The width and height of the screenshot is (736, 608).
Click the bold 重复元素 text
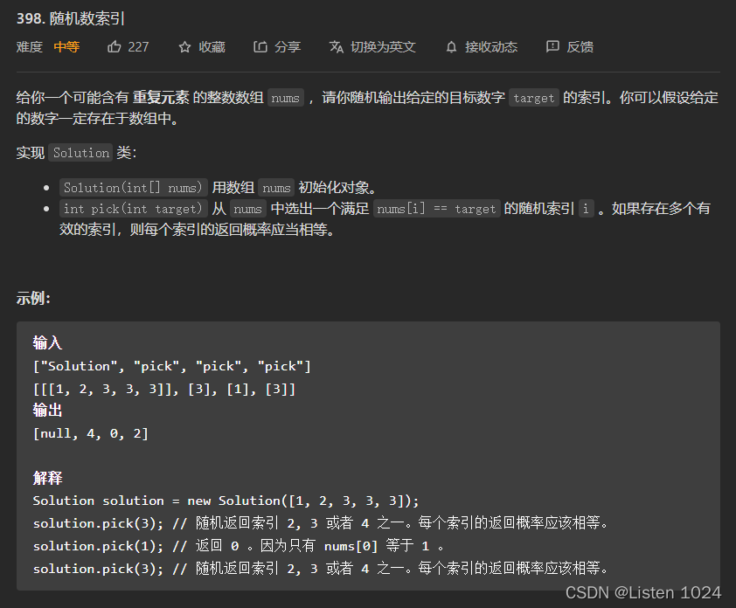point(161,98)
